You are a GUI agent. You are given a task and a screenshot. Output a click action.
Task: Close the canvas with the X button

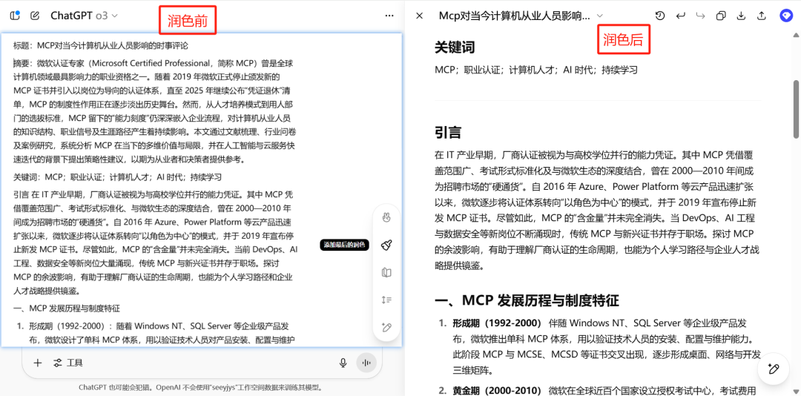point(420,16)
